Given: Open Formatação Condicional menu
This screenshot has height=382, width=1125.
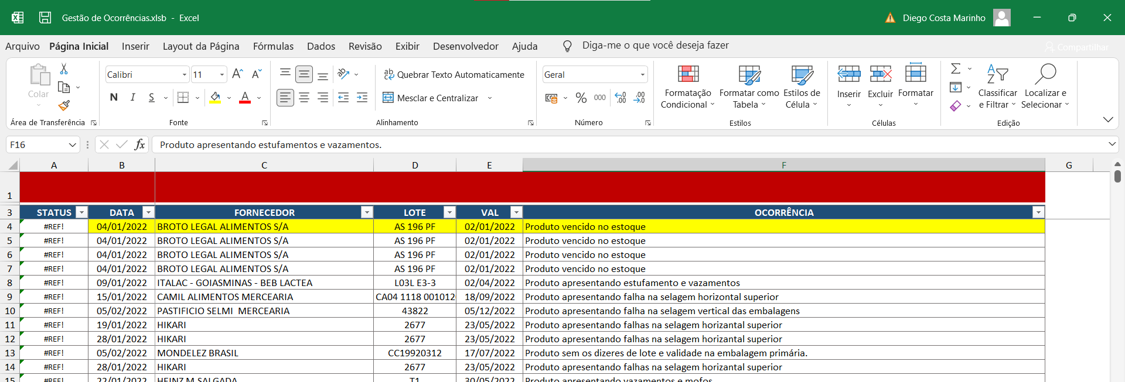Looking at the screenshot, I should 688,87.
